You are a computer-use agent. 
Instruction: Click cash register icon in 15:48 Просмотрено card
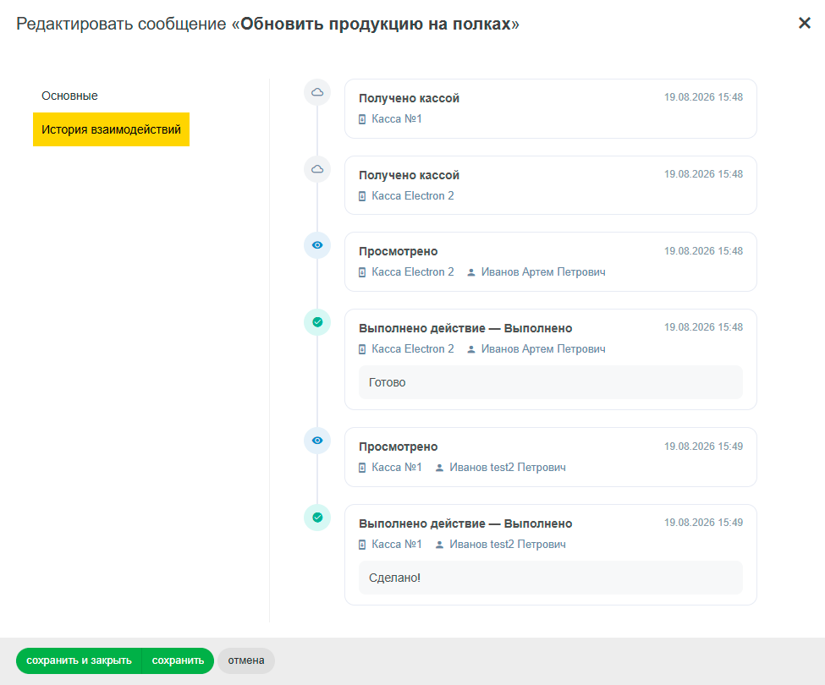pos(362,272)
